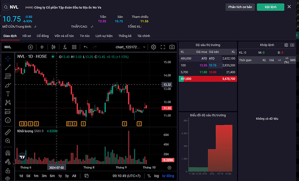Open the Tài chính tab
299x181 pixels.
click(144, 36)
